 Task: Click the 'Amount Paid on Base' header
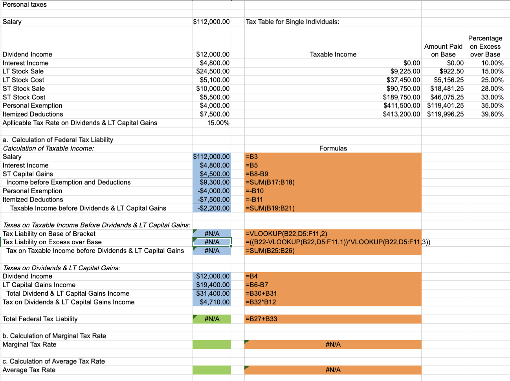tap(443, 50)
